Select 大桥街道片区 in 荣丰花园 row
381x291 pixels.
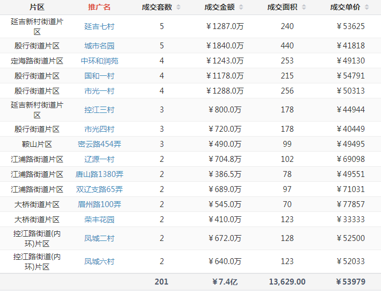(x=37, y=219)
